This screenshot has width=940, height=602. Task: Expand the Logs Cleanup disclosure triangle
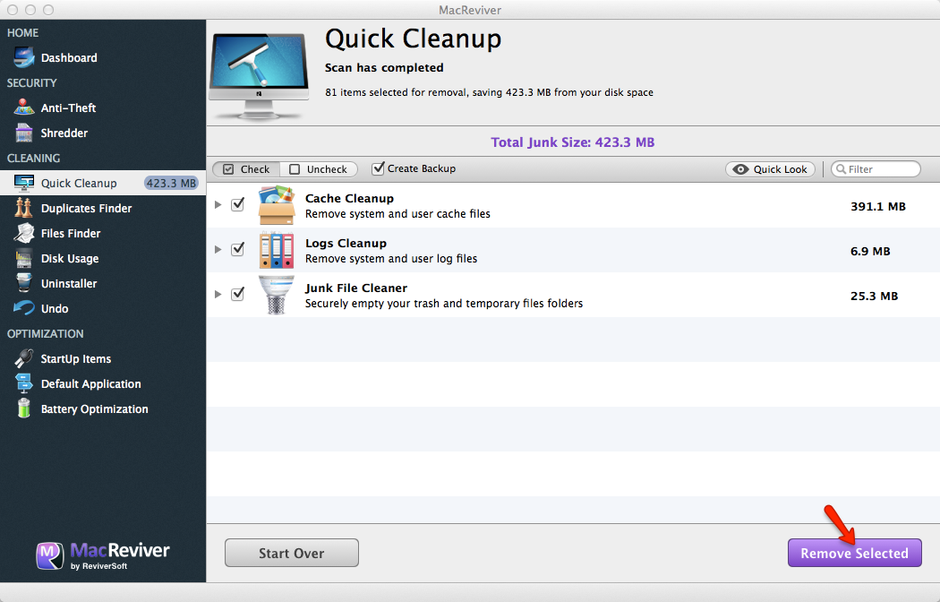point(218,250)
